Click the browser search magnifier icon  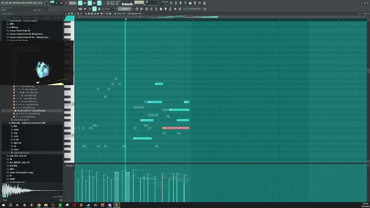coord(61,200)
